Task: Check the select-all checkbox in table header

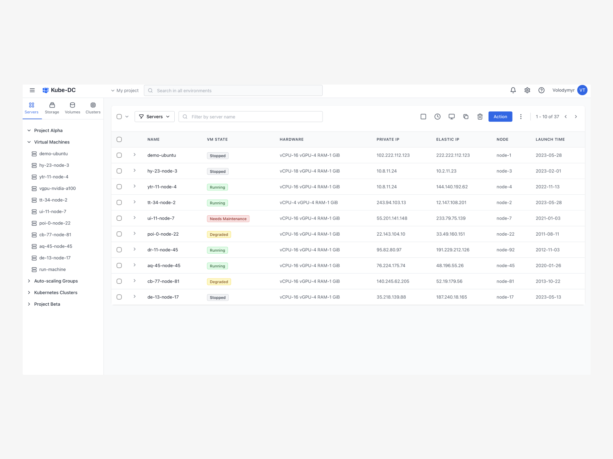Action: [119, 139]
